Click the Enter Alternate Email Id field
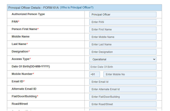 (123, 89)
